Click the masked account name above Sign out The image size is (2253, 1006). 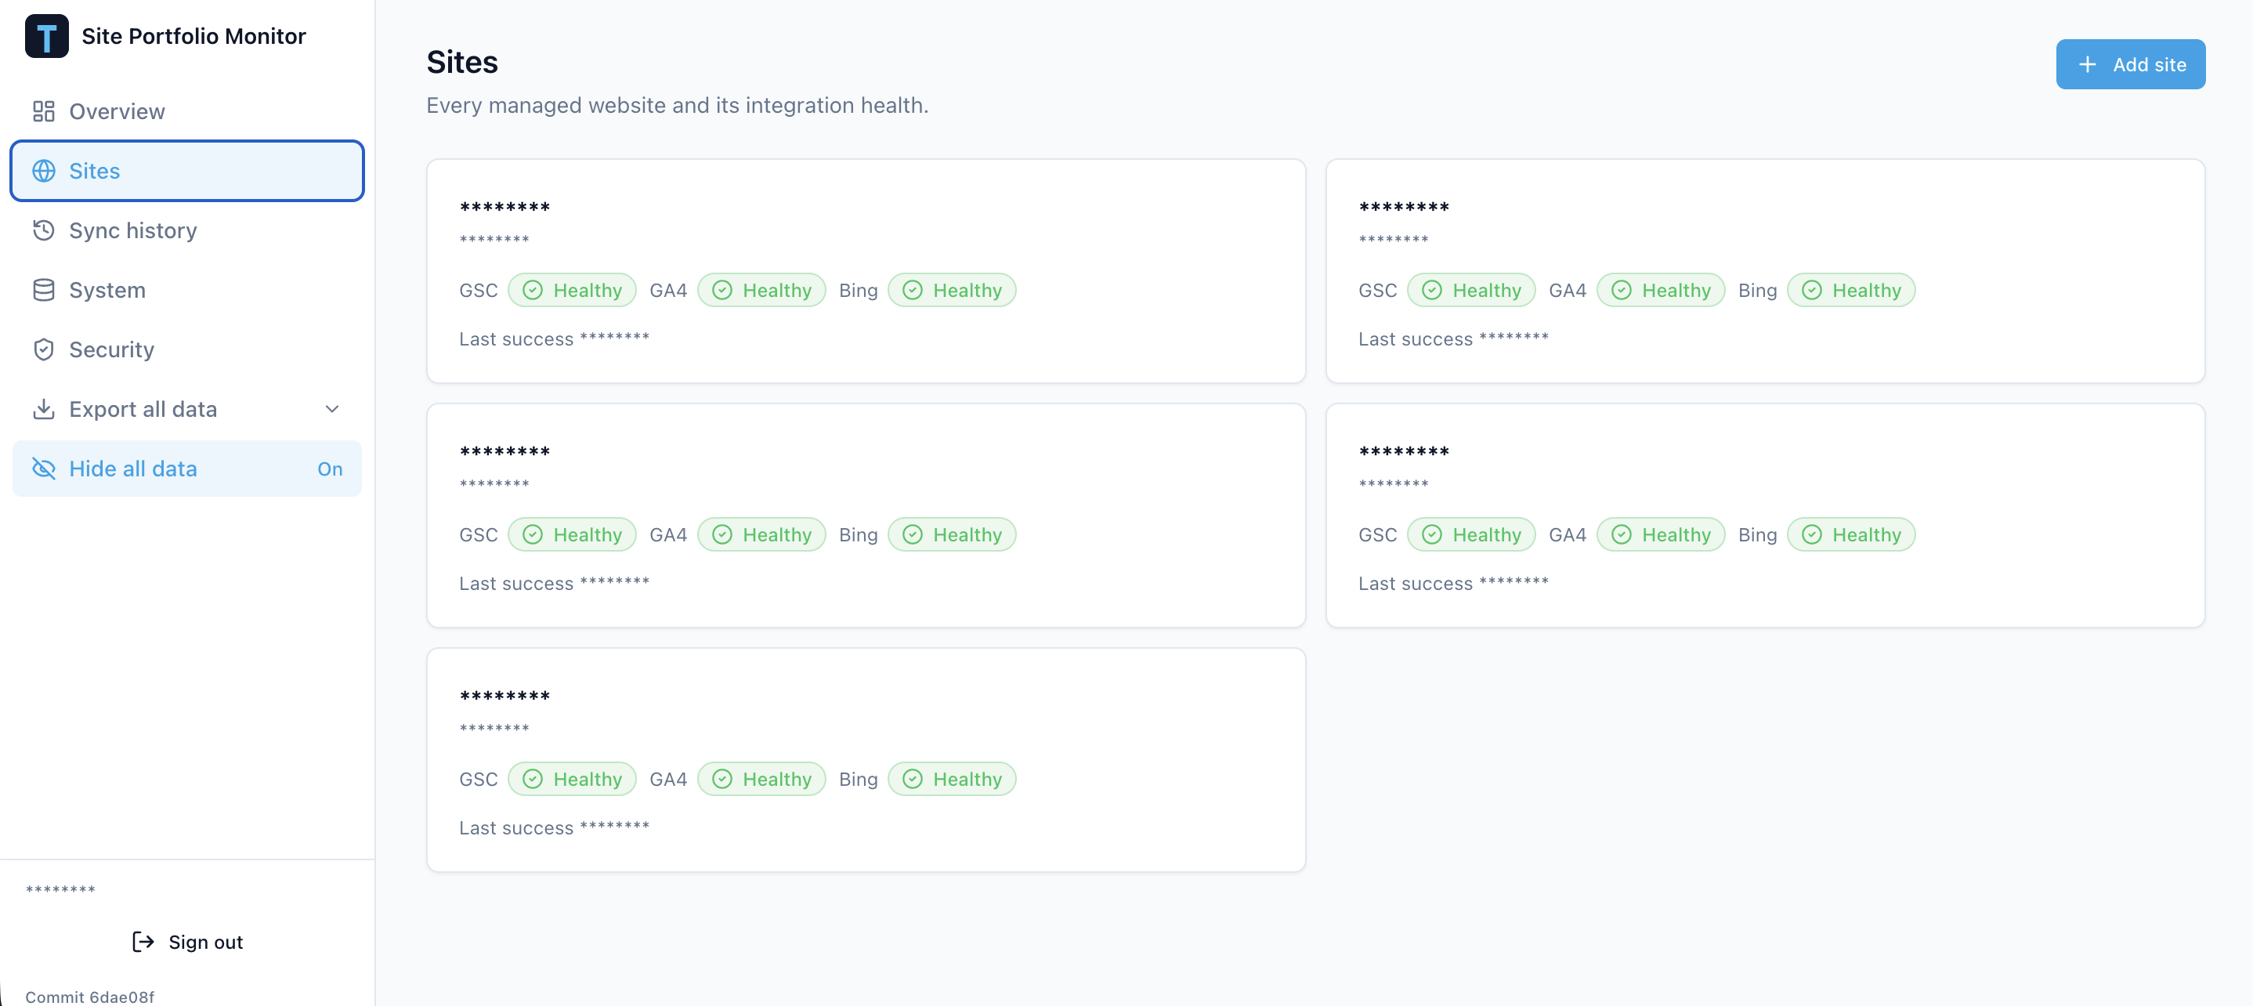click(x=60, y=890)
